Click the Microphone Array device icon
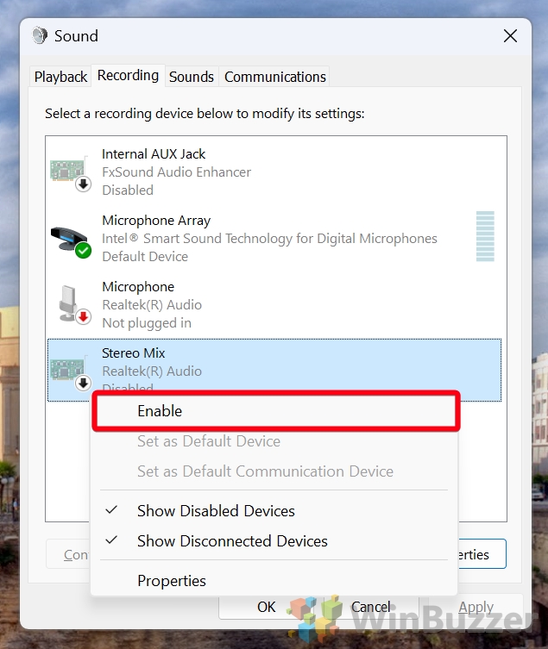The height and width of the screenshot is (649, 548). pyautogui.click(x=71, y=239)
